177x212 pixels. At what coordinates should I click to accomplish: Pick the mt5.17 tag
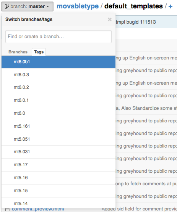pos(58,165)
